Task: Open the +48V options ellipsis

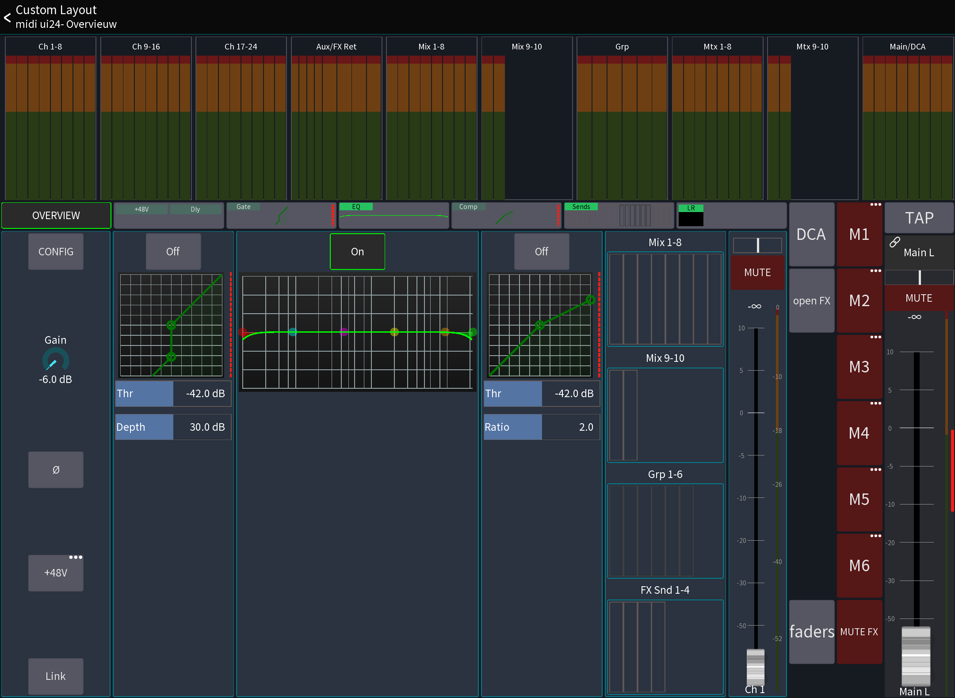Action: [x=76, y=557]
